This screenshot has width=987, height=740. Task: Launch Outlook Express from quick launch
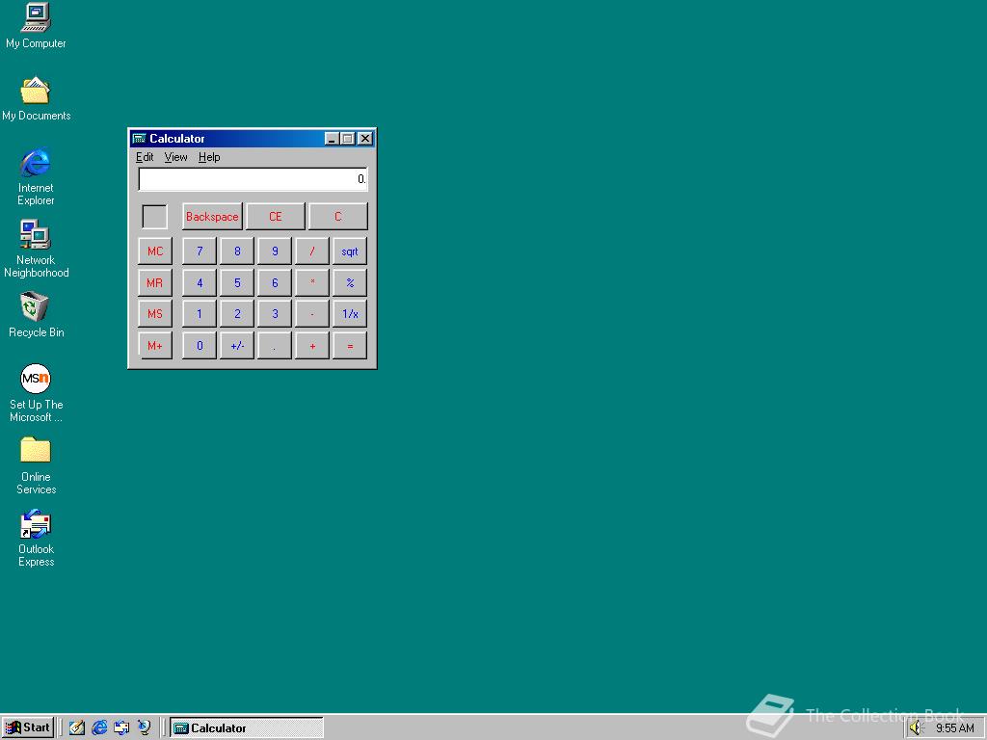click(x=121, y=728)
